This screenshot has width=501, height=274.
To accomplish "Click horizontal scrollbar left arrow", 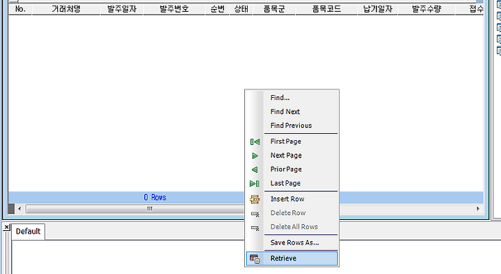I will click(x=19, y=209).
